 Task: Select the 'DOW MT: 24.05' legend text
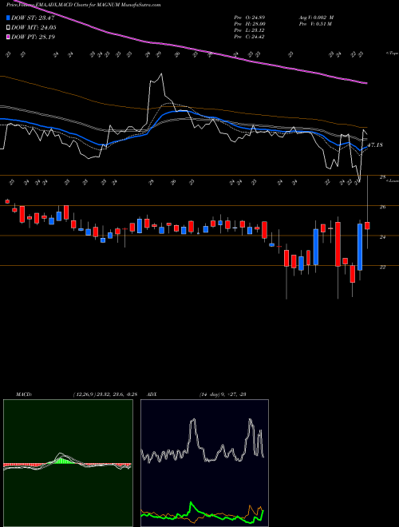(34, 28)
